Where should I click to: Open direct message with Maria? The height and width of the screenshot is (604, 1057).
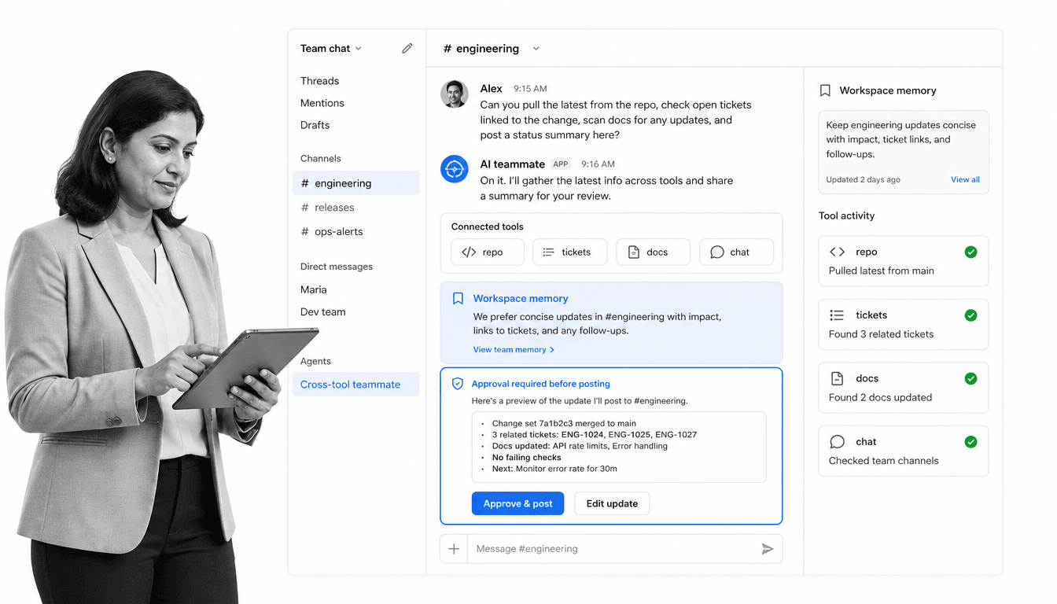click(313, 289)
